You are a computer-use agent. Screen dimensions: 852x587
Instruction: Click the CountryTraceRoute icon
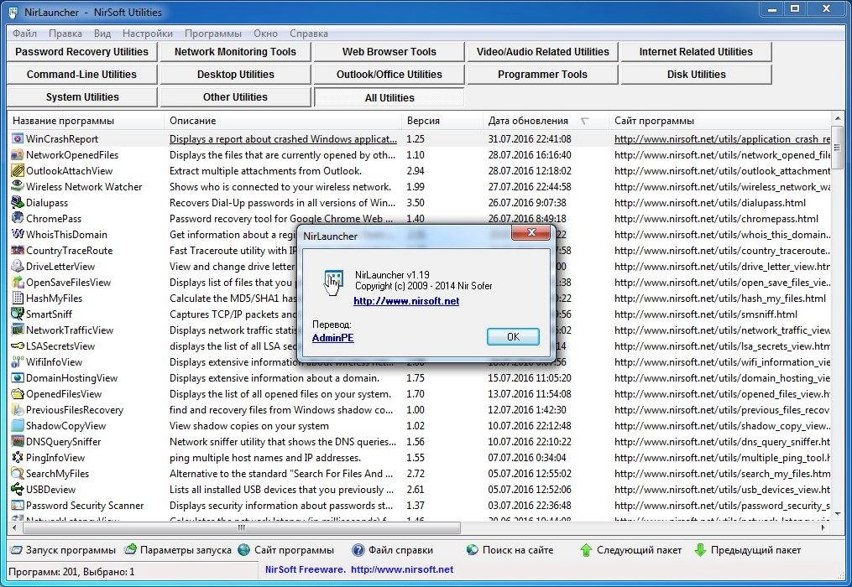click(18, 251)
